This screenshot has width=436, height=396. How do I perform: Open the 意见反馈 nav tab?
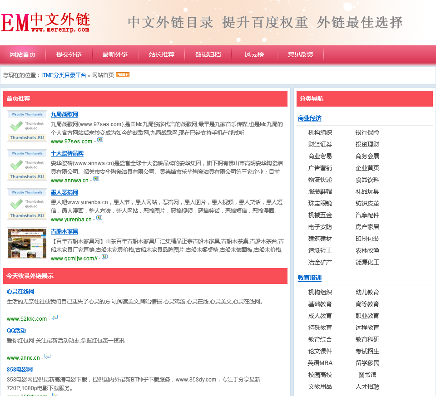301,54
